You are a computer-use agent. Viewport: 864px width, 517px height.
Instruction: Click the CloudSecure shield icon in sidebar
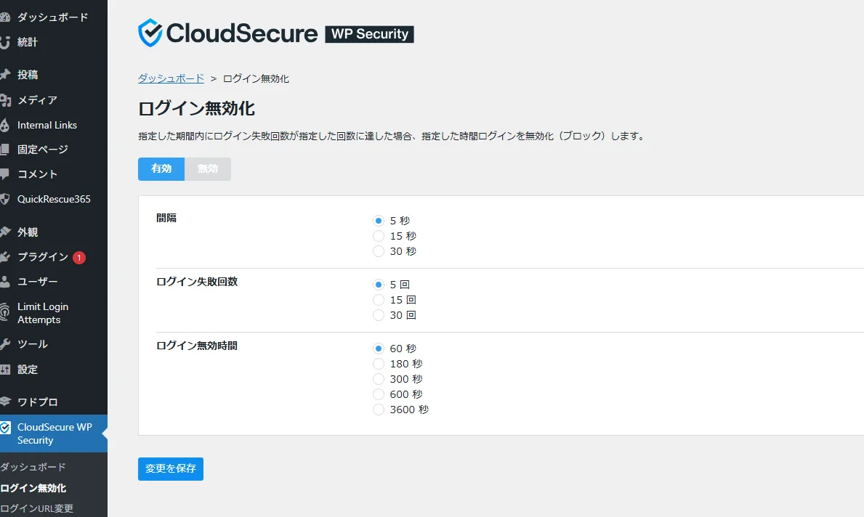pos(5,428)
